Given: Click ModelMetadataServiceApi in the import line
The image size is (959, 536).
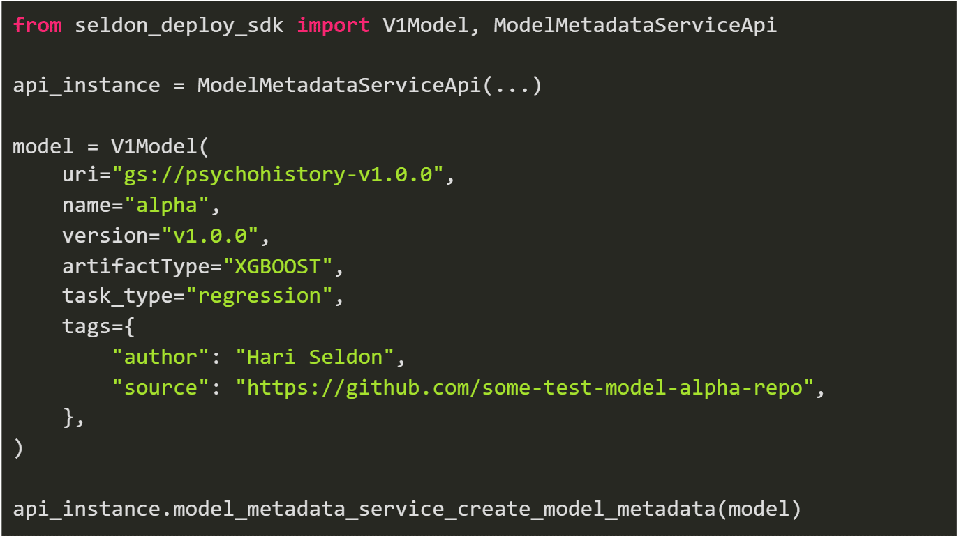Looking at the screenshot, I should 634,25.
